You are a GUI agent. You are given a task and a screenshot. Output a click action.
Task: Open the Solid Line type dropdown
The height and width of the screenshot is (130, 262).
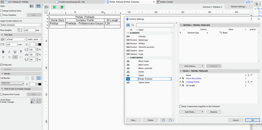coord(12,83)
